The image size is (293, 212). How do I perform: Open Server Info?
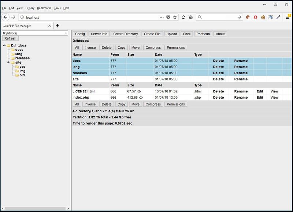pos(99,34)
